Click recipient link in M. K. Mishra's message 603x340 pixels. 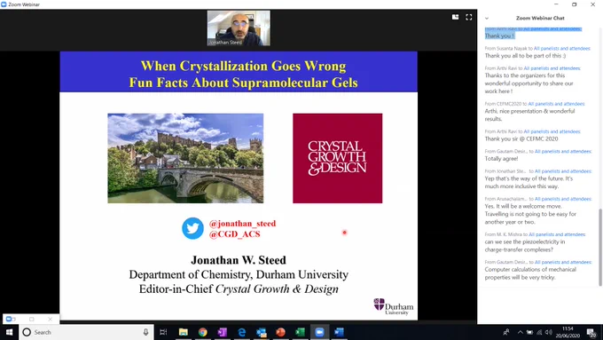[x=557, y=234]
